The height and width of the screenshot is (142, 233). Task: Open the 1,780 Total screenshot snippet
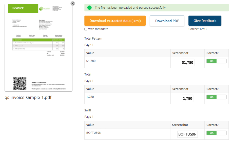tap(187, 98)
